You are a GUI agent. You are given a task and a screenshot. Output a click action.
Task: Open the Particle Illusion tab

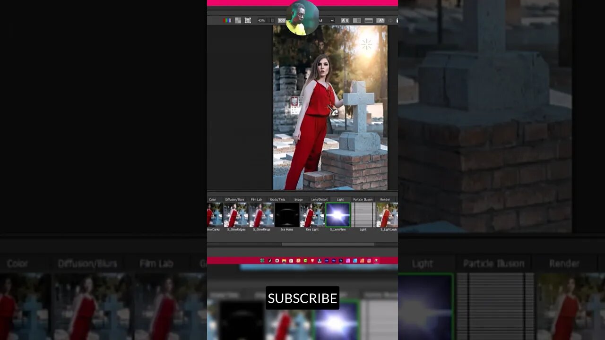click(363, 199)
